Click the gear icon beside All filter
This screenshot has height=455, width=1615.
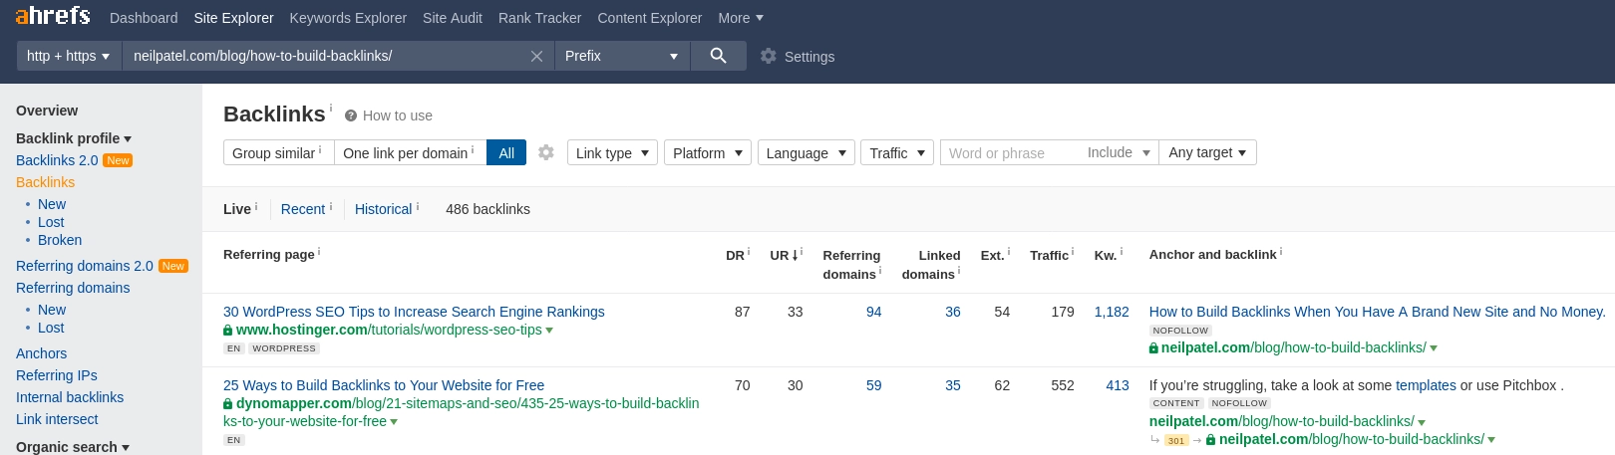[x=545, y=152]
